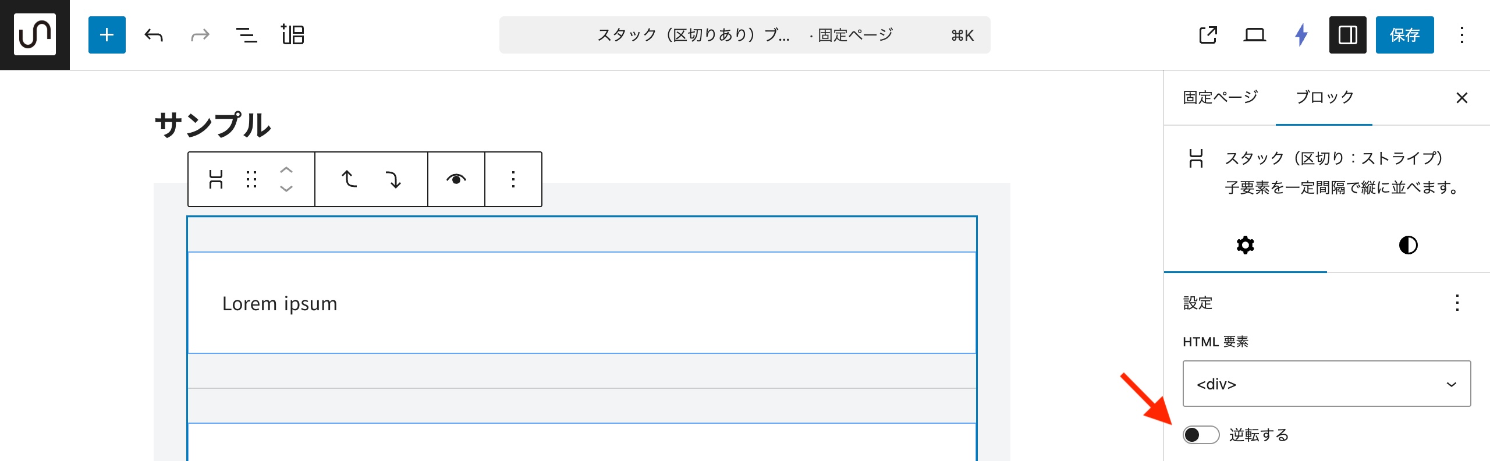The height and width of the screenshot is (461, 1490).
Task: Select the ブロック tab
Action: (1324, 97)
